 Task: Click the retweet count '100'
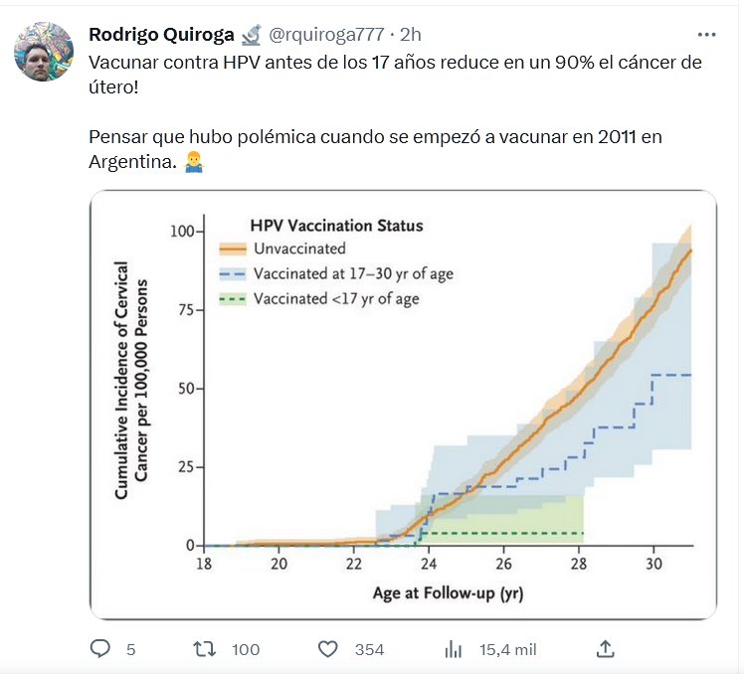click(x=245, y=649)
